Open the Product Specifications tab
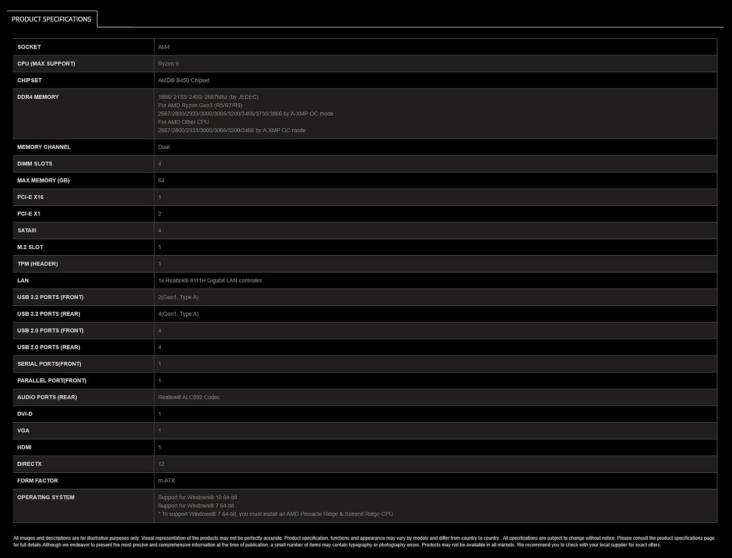Screen dimensions: 732x558 (x=51, y=19)
